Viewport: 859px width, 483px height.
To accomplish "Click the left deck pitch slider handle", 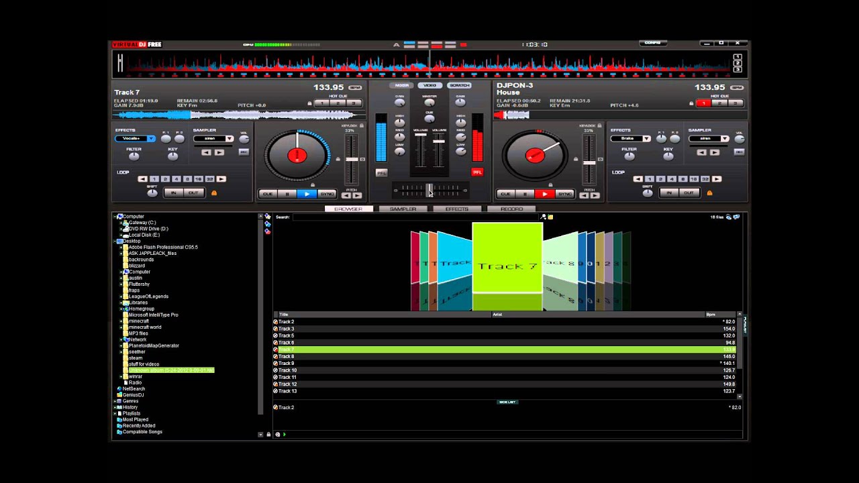I will tap(351, 160).
